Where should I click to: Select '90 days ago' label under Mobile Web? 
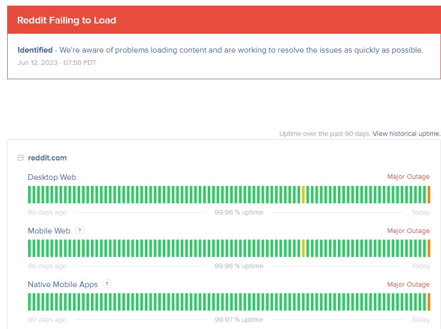(47, 266)
